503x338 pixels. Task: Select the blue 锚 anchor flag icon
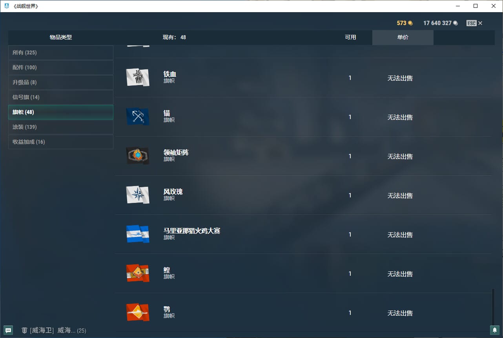(x=137, y=117)
